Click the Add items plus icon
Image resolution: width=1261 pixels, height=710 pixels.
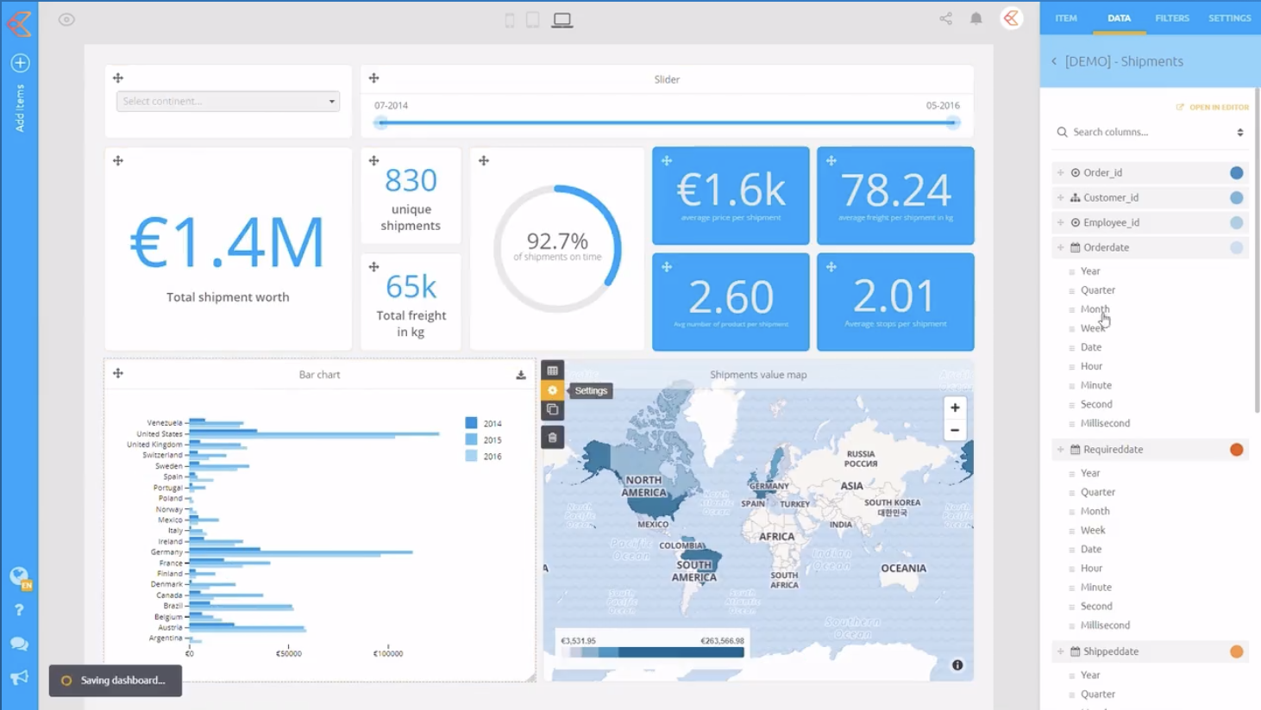pyautogui.click(x=20, y=63)
